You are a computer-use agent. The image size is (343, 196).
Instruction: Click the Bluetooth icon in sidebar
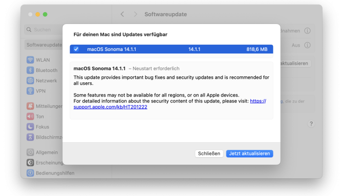click(x=30, y=70)
